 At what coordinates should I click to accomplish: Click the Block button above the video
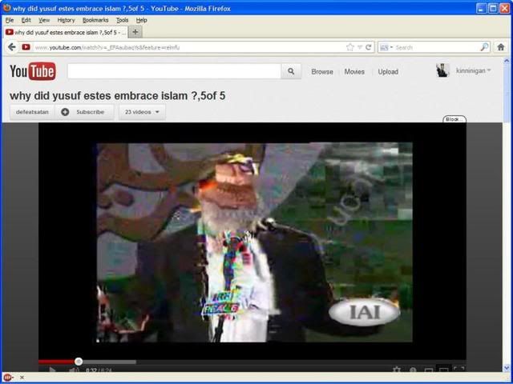(454, 119)
